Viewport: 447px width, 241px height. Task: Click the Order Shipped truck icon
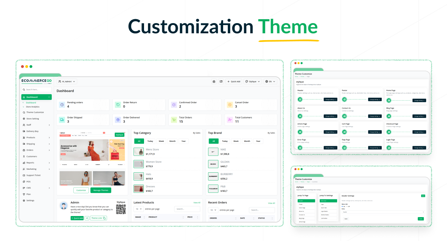click(x=62, y=120)
